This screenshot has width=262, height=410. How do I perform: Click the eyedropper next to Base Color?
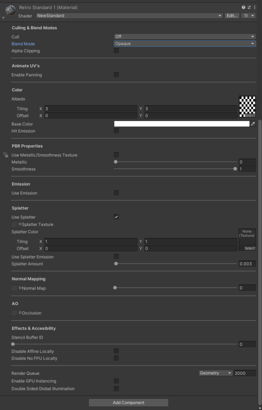pos(253,124)
